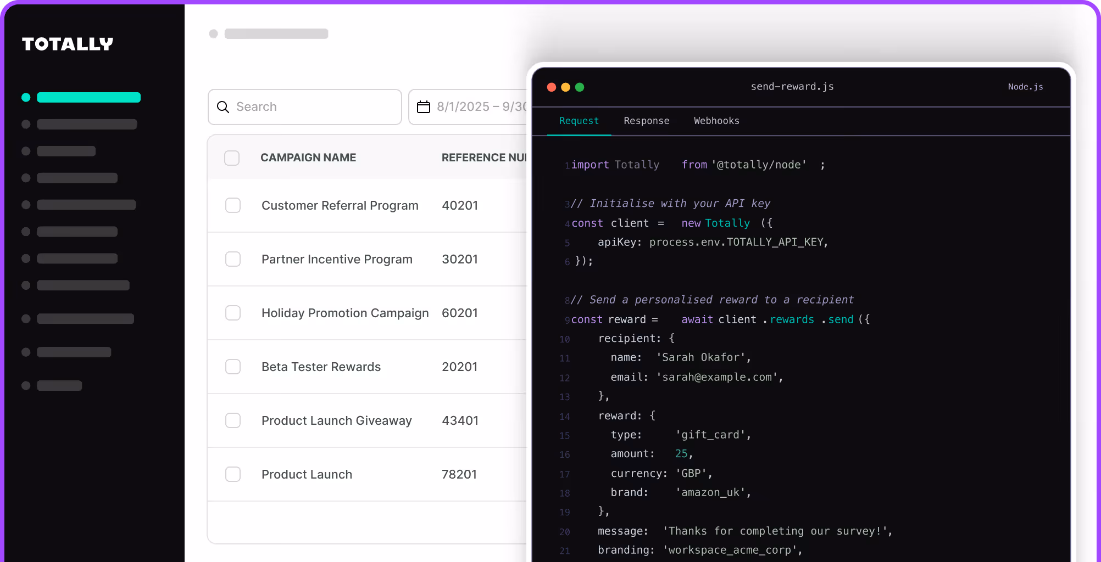
Task: Open the Product Launch Giveaway campaign
Action: [x=337, y=420]
